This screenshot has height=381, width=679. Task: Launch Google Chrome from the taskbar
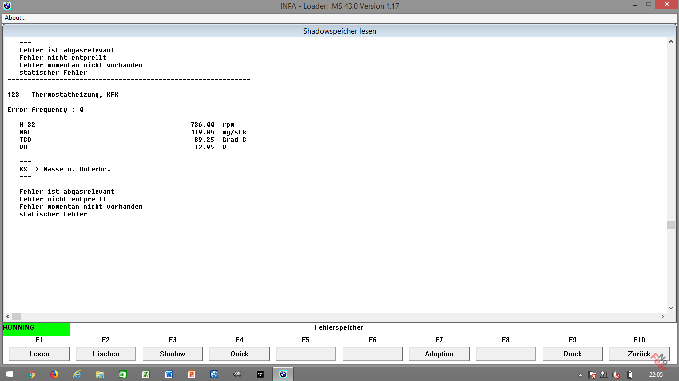[x=32, y=374]
